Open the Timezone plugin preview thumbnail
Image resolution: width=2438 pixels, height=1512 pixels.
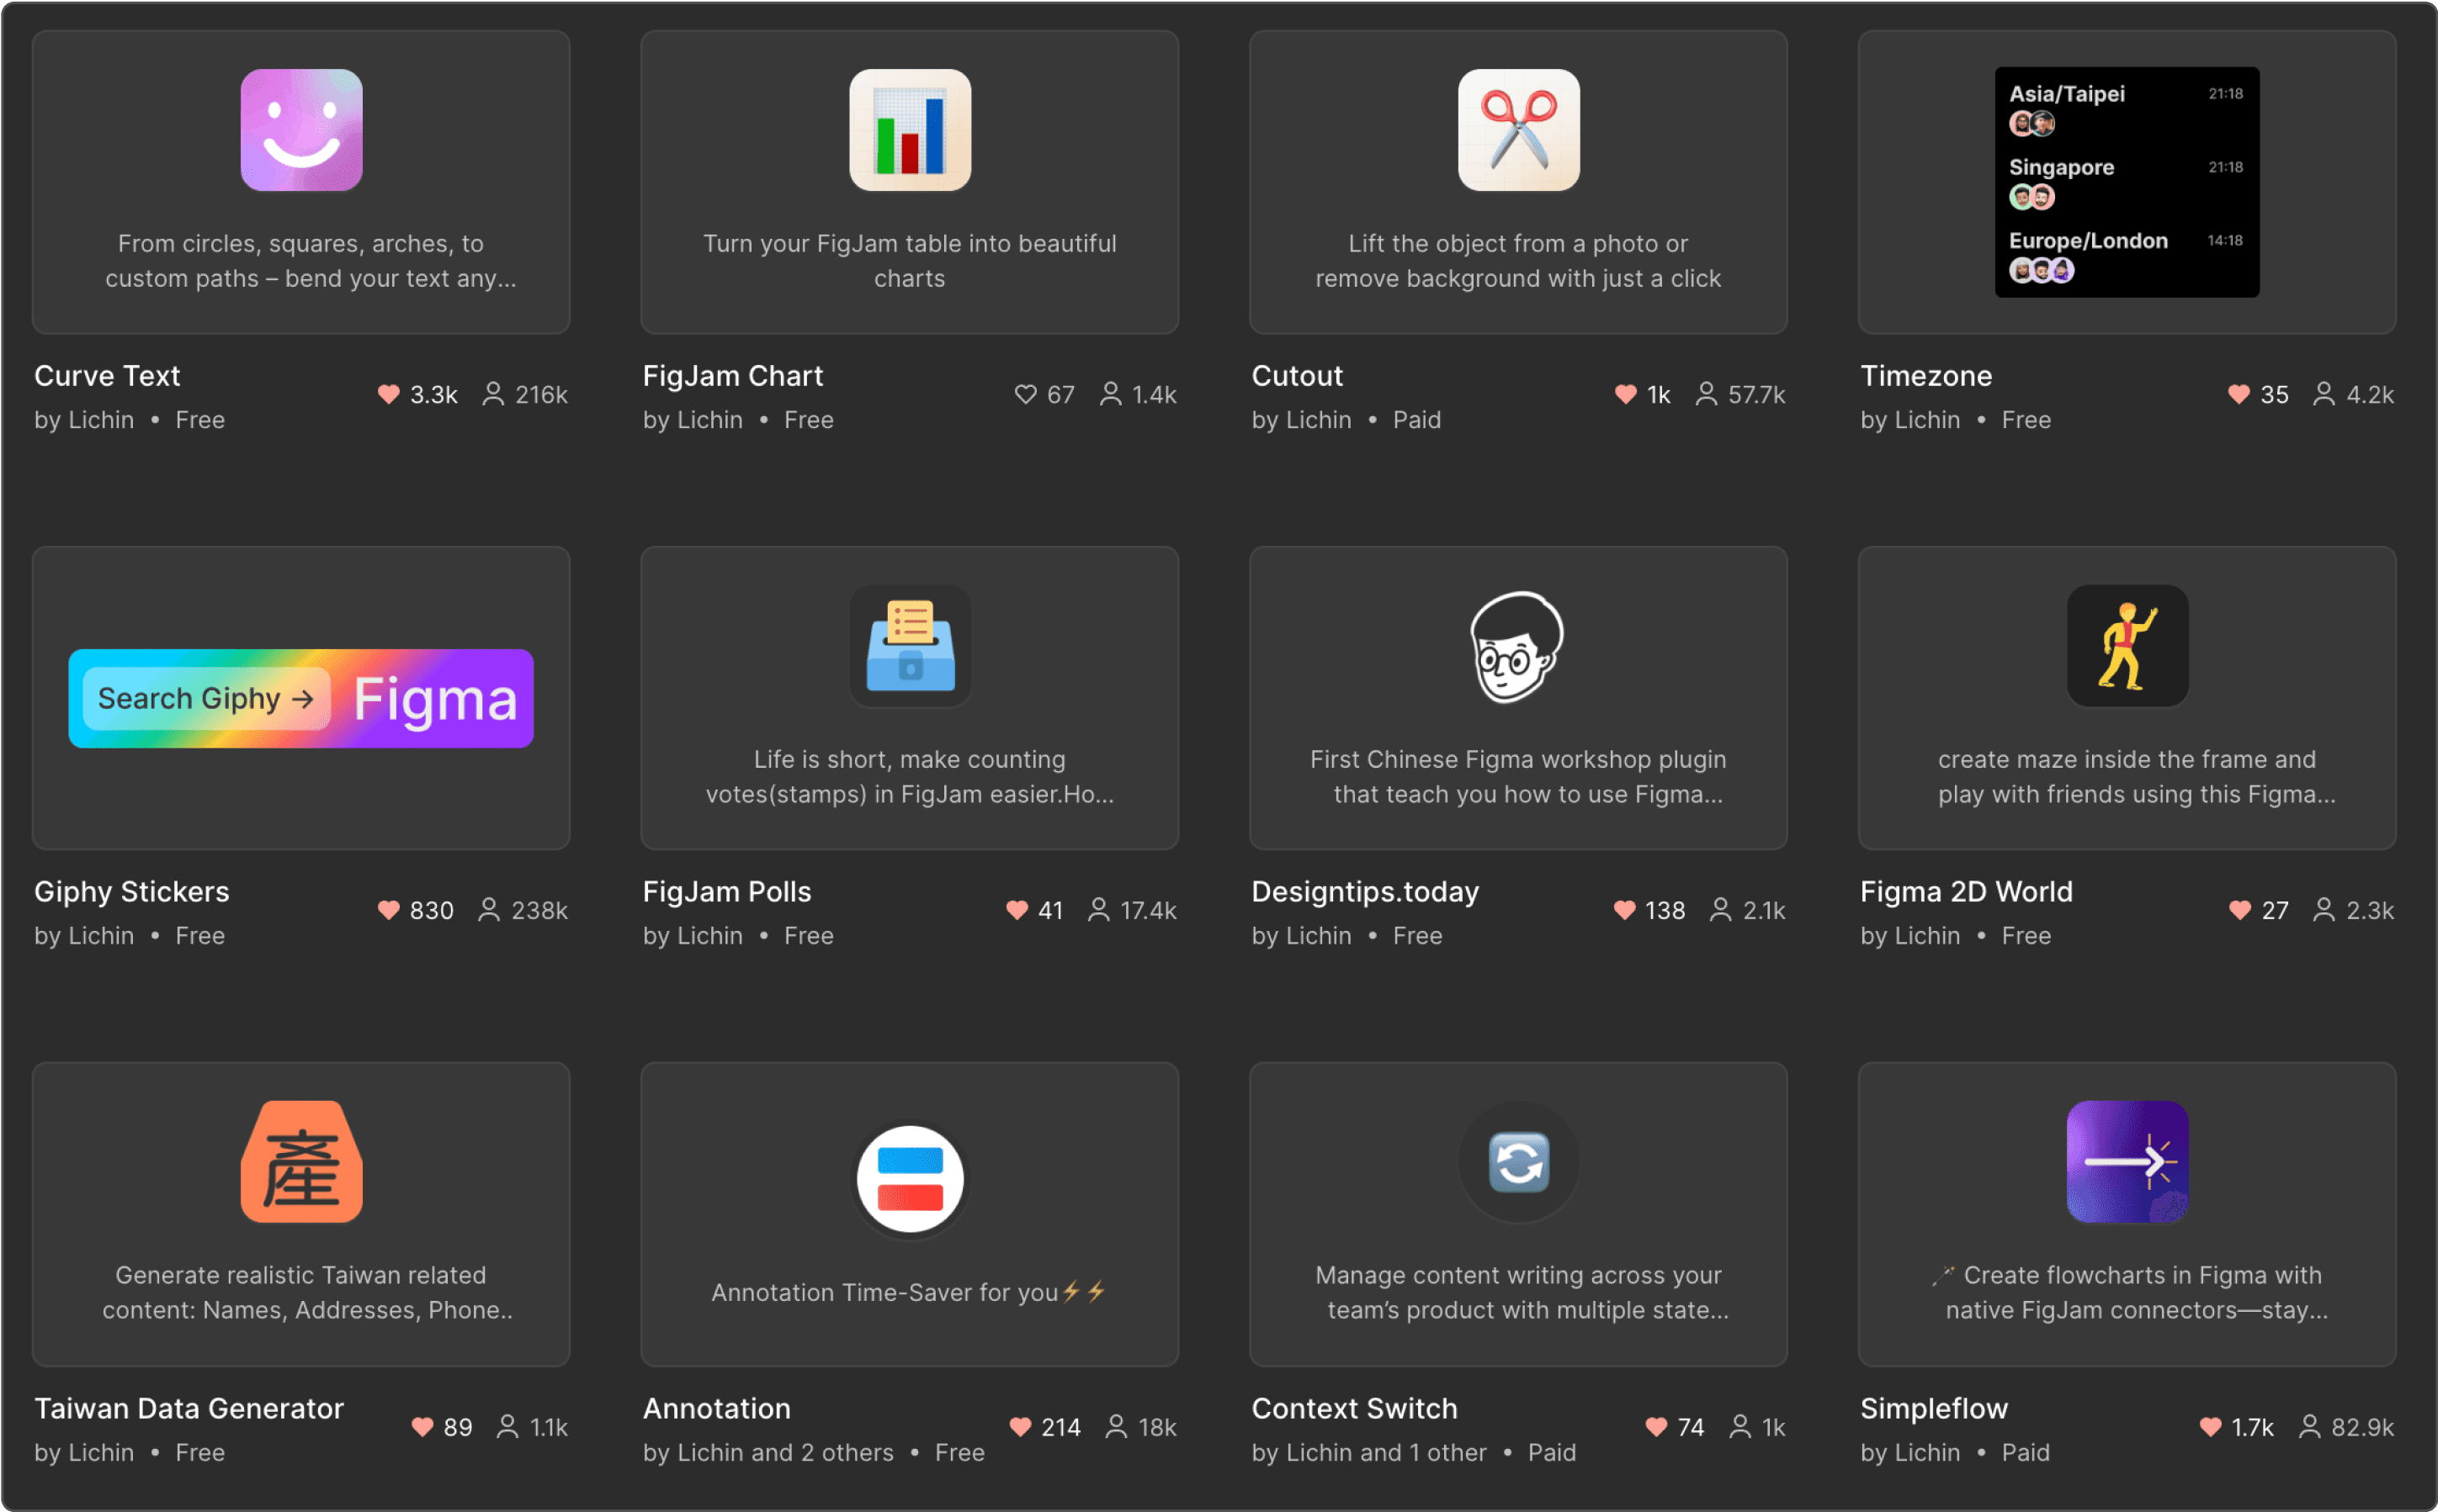tap(2127, 182)
